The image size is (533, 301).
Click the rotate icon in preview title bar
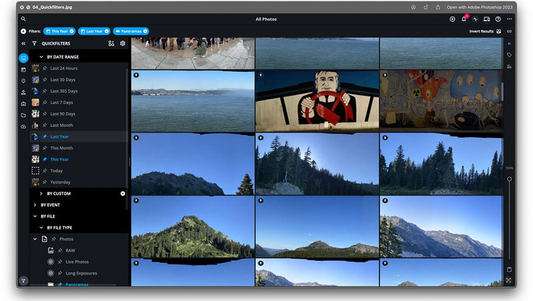426,7
